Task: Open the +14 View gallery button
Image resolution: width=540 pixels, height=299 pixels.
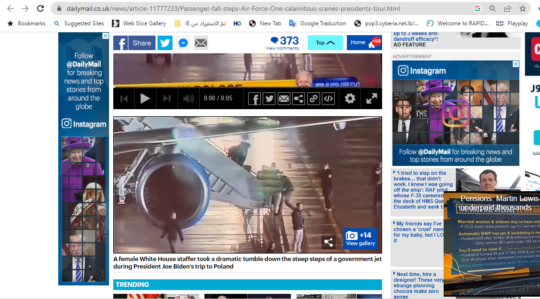Action: click(360, 239)
